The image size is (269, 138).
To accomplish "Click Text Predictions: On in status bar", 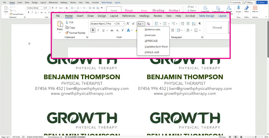I will click(x=55, y=137).
